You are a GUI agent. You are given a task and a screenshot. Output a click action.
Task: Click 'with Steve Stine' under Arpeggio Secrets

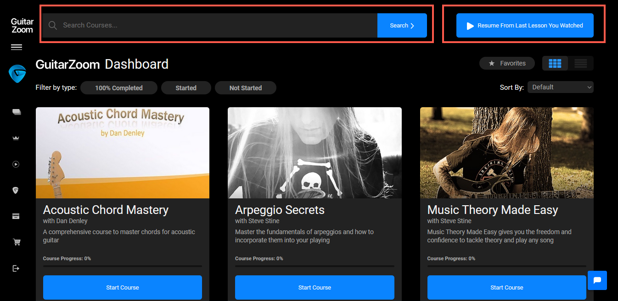pyautogui.click(x=257, y=221)
